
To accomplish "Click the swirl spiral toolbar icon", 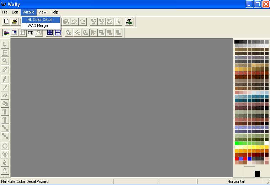I will click(69, 33).
